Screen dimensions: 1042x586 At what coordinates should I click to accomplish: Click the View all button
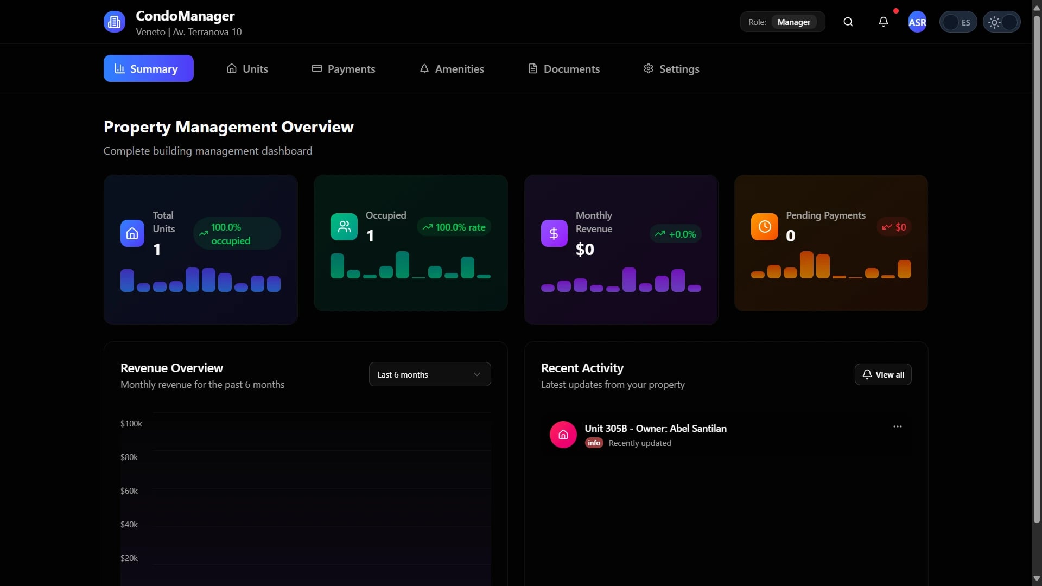coord(883,374)
